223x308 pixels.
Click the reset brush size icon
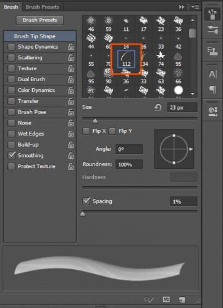coord(158,107)
